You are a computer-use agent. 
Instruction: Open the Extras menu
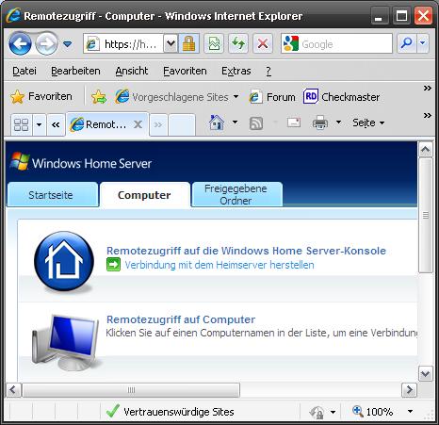click(x=236, y=71)
